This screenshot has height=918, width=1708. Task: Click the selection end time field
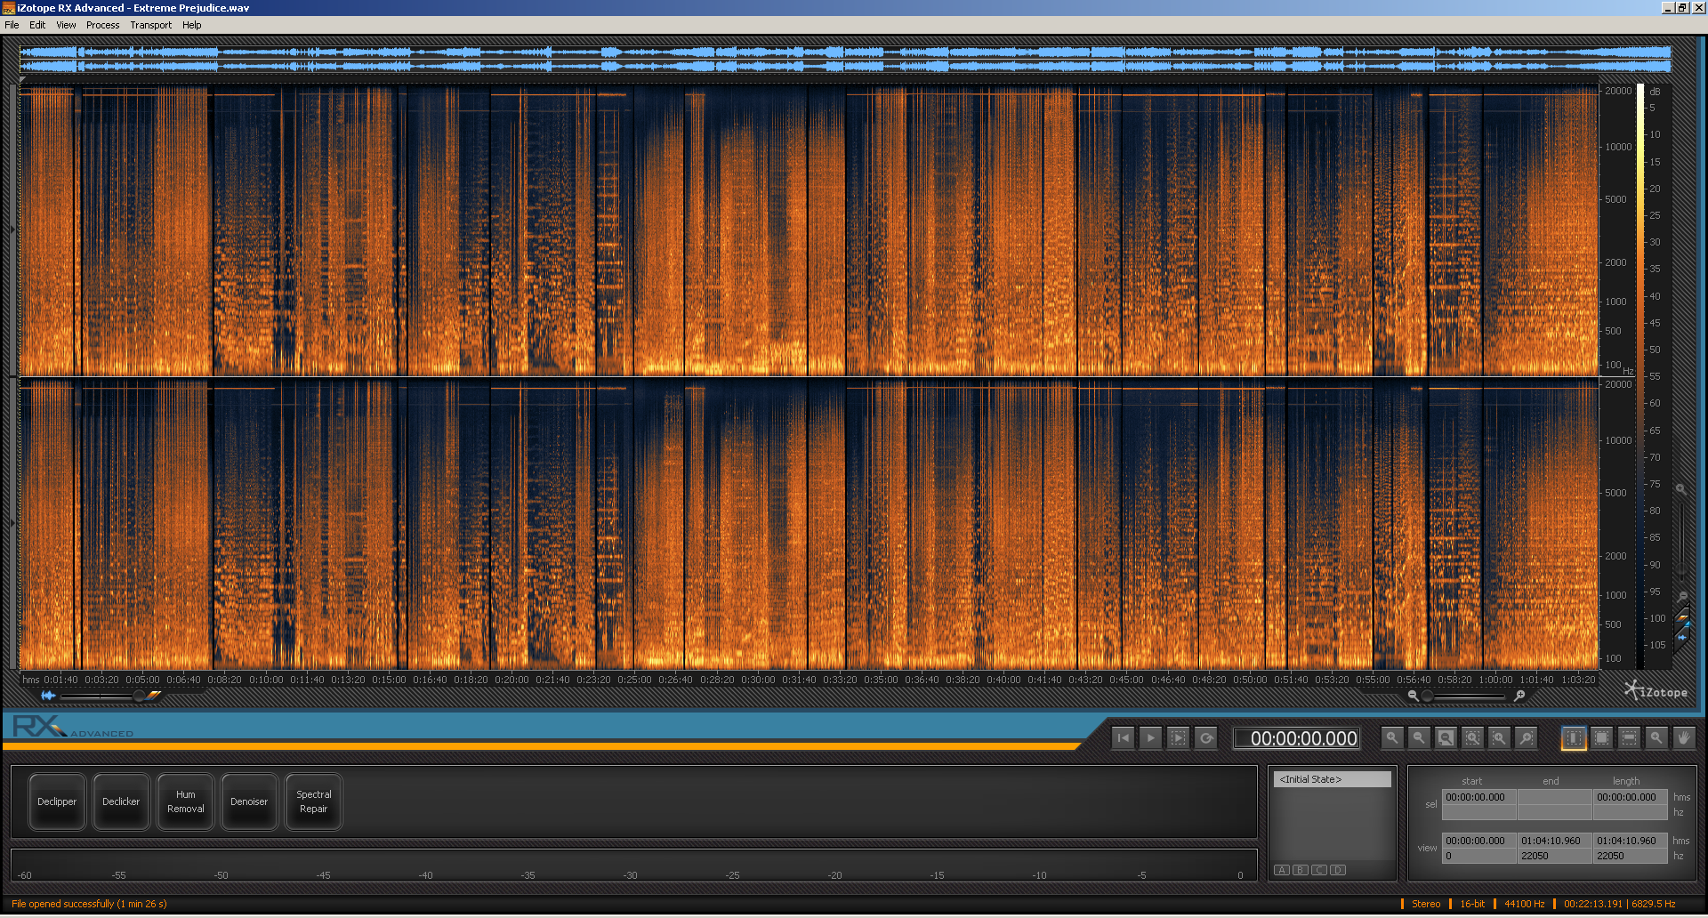point(1554,797)
